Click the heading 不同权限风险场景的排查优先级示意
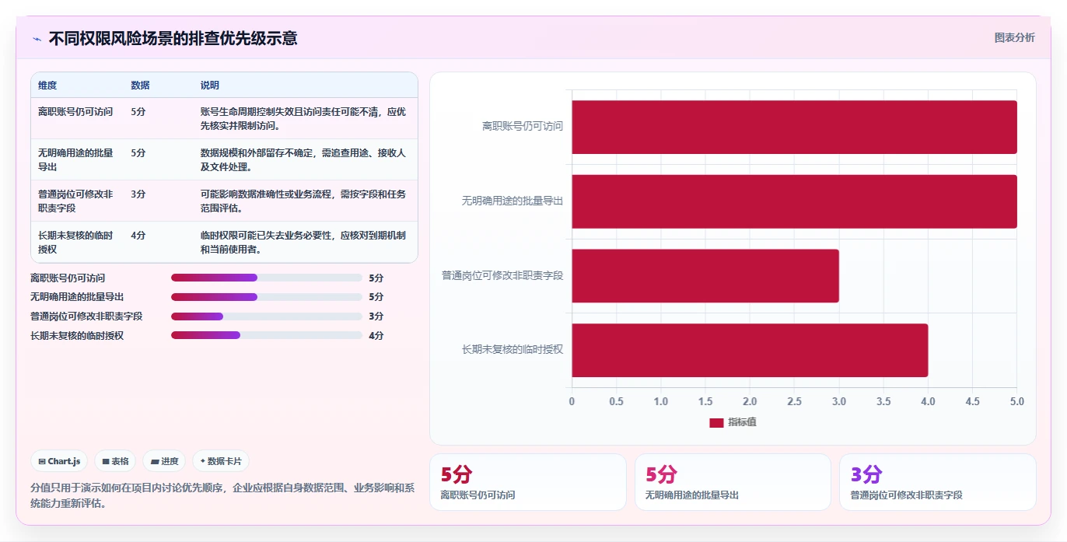This screenshot has width=1067, height=542. pos(173,39)
